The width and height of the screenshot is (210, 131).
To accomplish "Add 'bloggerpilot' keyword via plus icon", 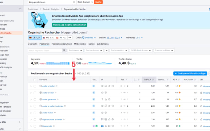I will coord(40,126).
